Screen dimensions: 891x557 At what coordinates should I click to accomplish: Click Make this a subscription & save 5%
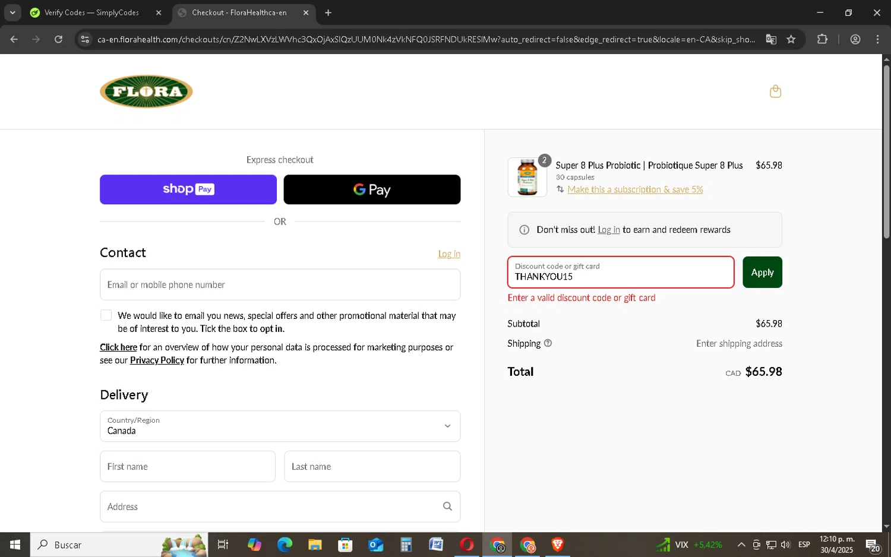(x=635, y=189)
